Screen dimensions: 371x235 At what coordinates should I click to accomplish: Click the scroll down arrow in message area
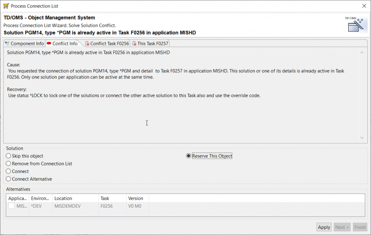[x=363, y=138]
